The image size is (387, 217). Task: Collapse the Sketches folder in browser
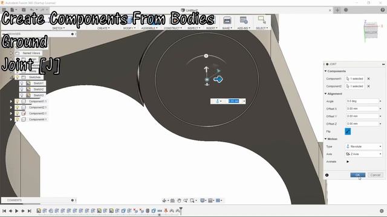click(11, 77)
